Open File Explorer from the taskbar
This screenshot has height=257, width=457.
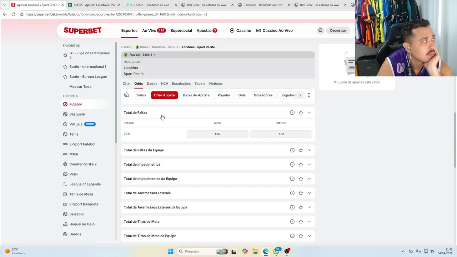coord(255,251)
